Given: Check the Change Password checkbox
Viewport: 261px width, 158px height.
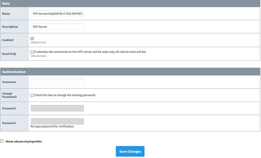Looking at the screenshot, I should [32, 95].
